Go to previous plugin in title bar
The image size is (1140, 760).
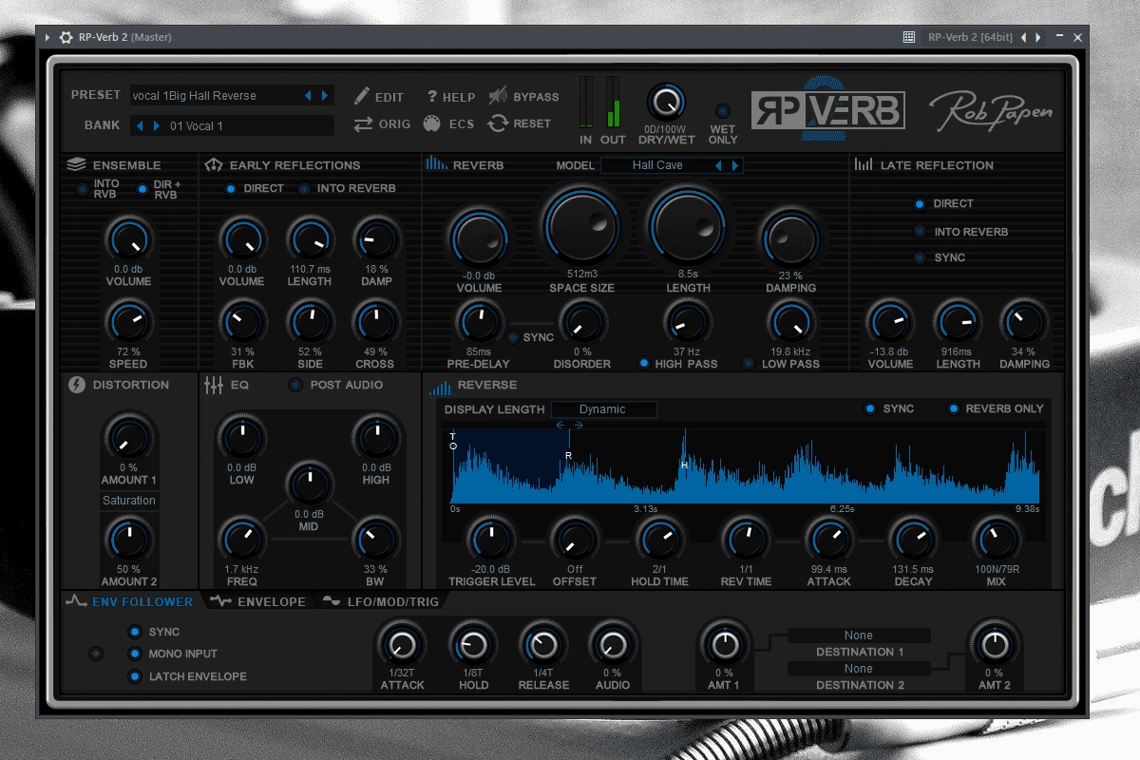click(1023, 37)
